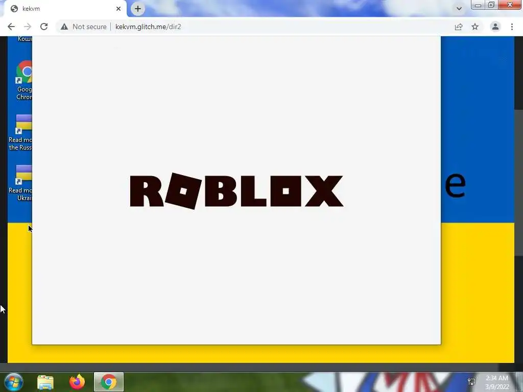
Task: Open the clock showing 2:34 AM
Action: 497,382
